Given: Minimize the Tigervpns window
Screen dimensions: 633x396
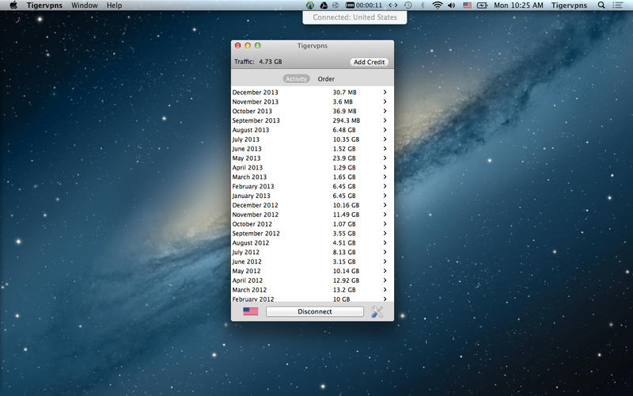Looking at the screenshot, I should [x=248, y=46].
